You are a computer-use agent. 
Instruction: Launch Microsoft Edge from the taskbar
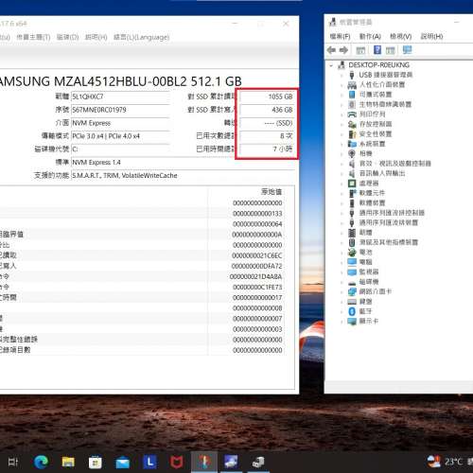pos(41,463)
